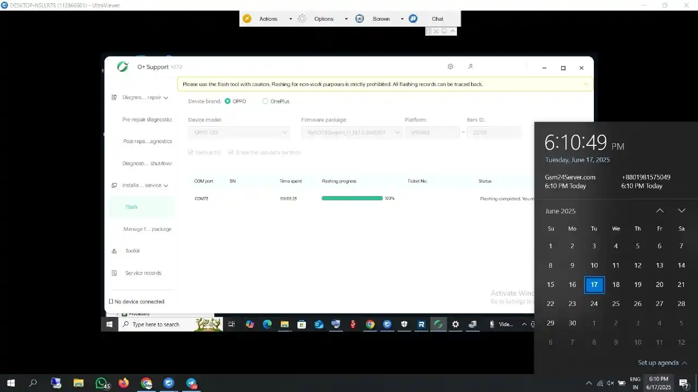Screen dimensions: 698x392
Task: Click the Item ID 22705 field
Action: point(494,132)
